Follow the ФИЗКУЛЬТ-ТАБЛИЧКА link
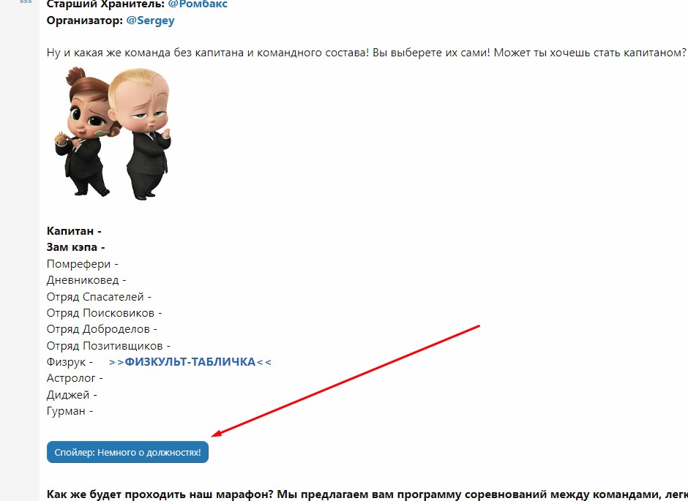This screenshot has height=501, width=688. click(190, 362)
